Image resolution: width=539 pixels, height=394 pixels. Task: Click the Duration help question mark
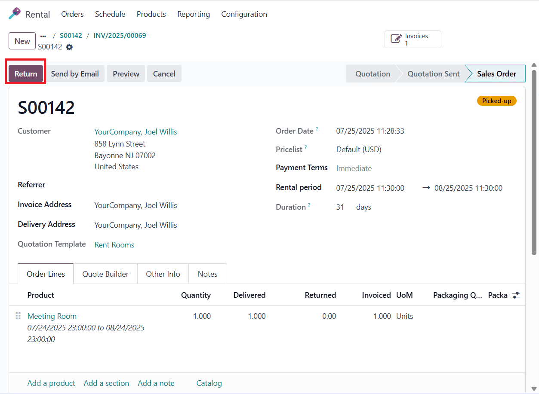pyautogui.click(x=309, y=205)
